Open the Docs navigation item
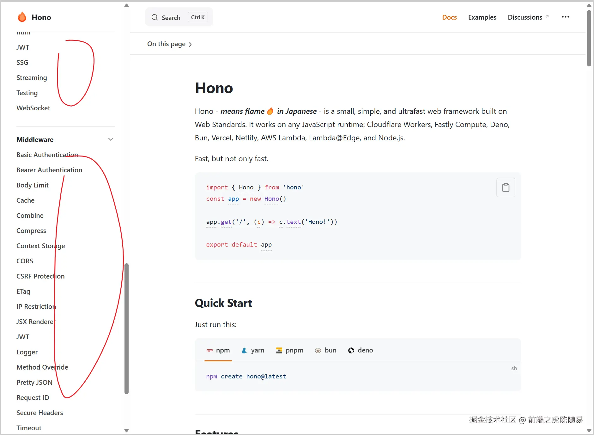The width and height of the screenshot is (594, 435). pyautogui.click(x=449, y=17)
